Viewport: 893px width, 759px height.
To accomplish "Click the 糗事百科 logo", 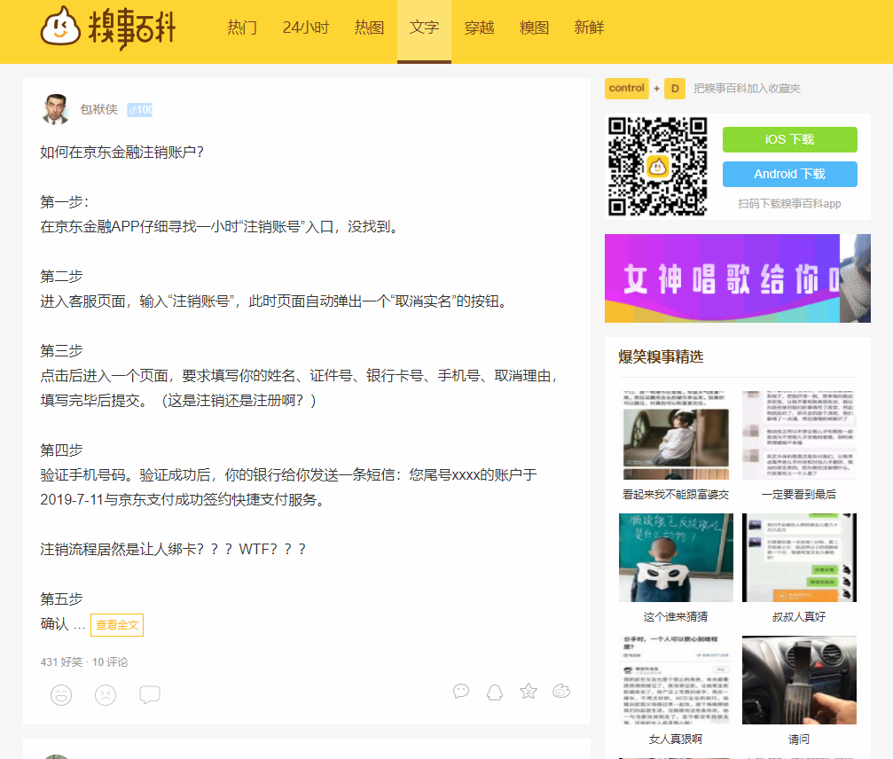I will (108, 27).
